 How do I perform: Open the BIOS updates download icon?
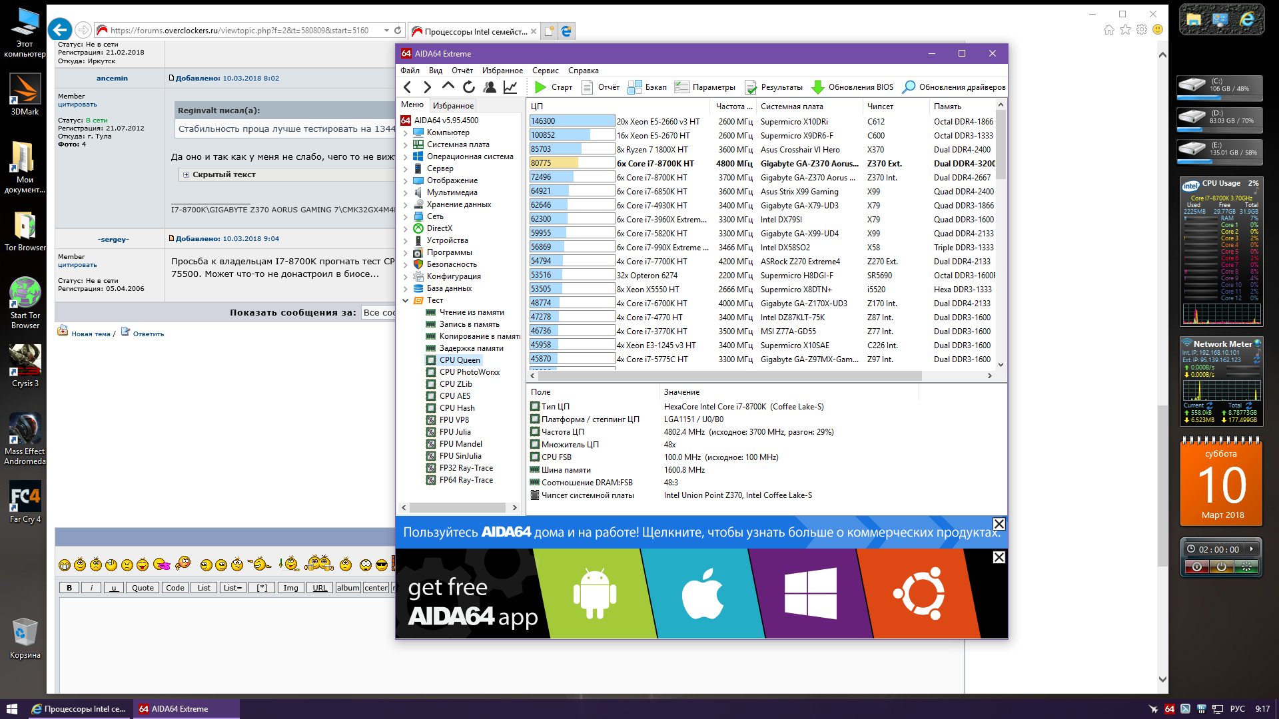click(817, 87)
